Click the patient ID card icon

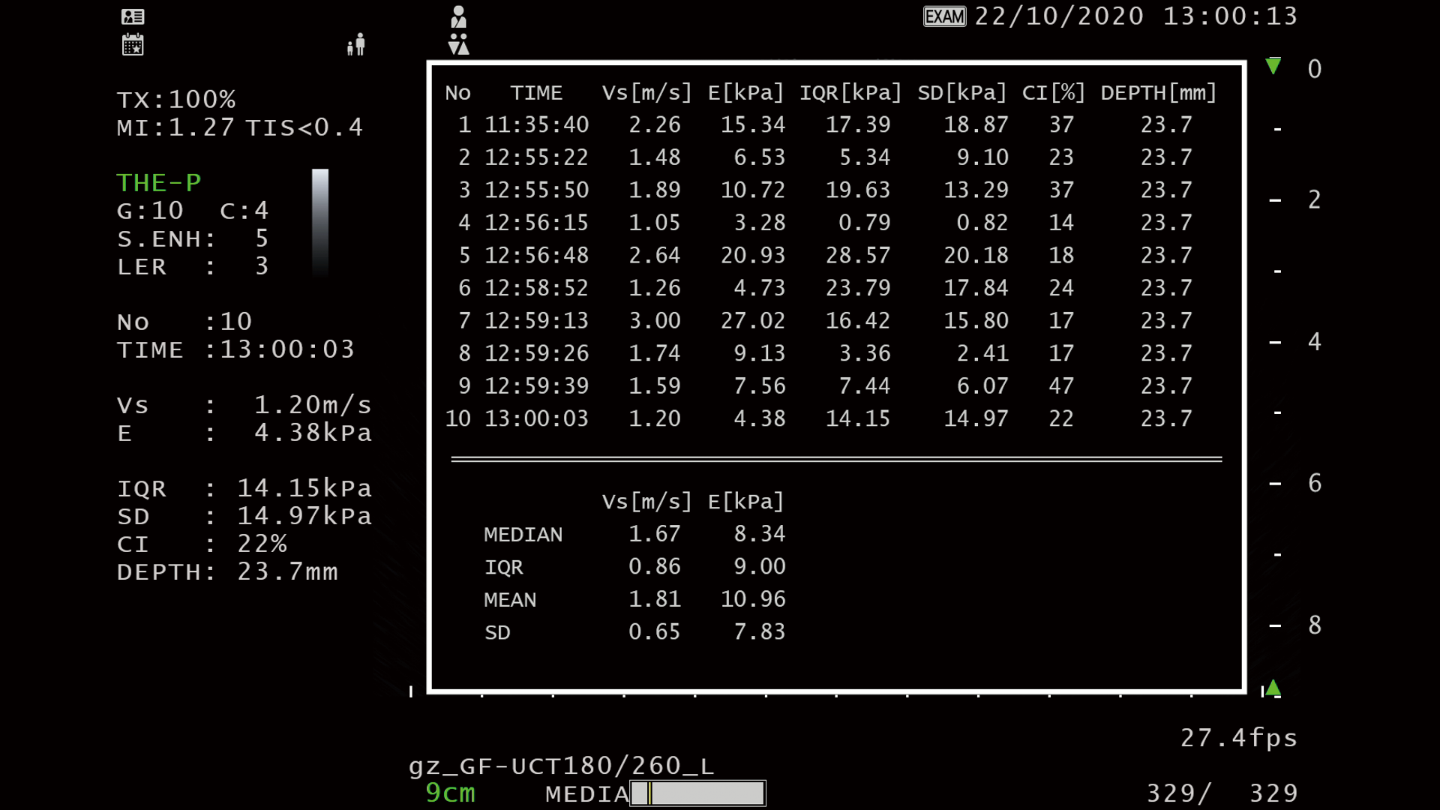tap(133, 16)
